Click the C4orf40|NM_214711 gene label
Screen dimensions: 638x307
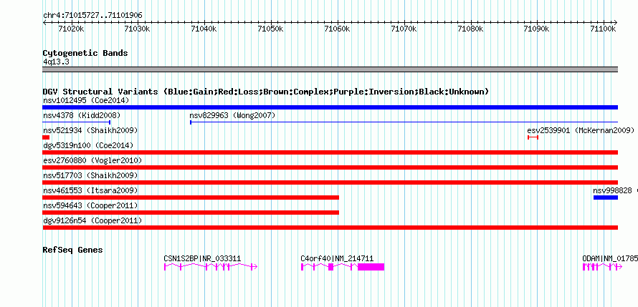(x=337, y=258)
